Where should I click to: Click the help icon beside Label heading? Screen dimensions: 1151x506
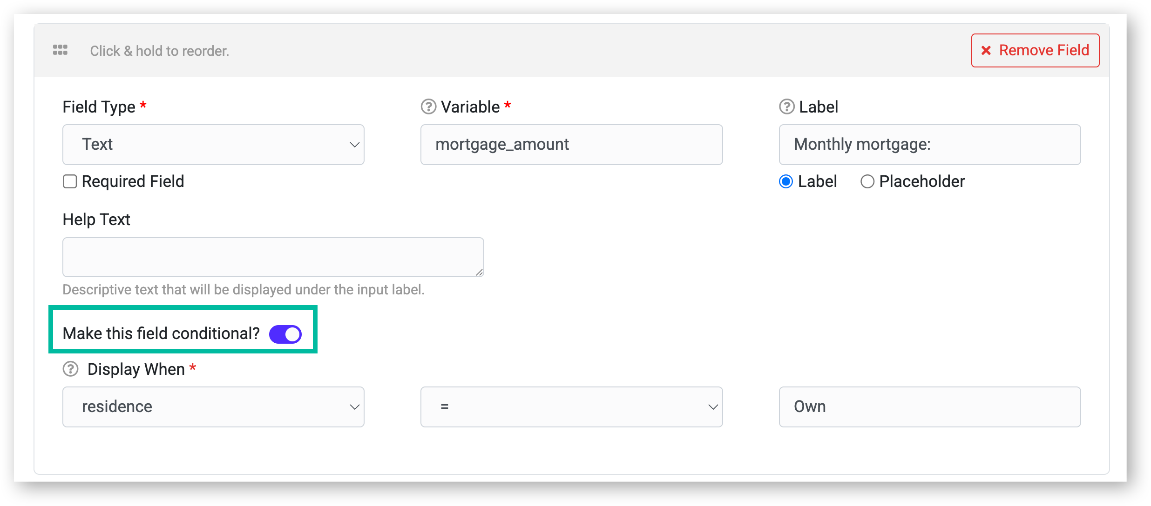pos(787,107)
